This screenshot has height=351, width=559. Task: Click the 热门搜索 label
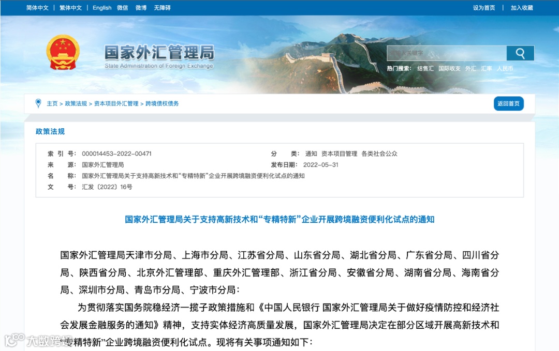point(399,68)
